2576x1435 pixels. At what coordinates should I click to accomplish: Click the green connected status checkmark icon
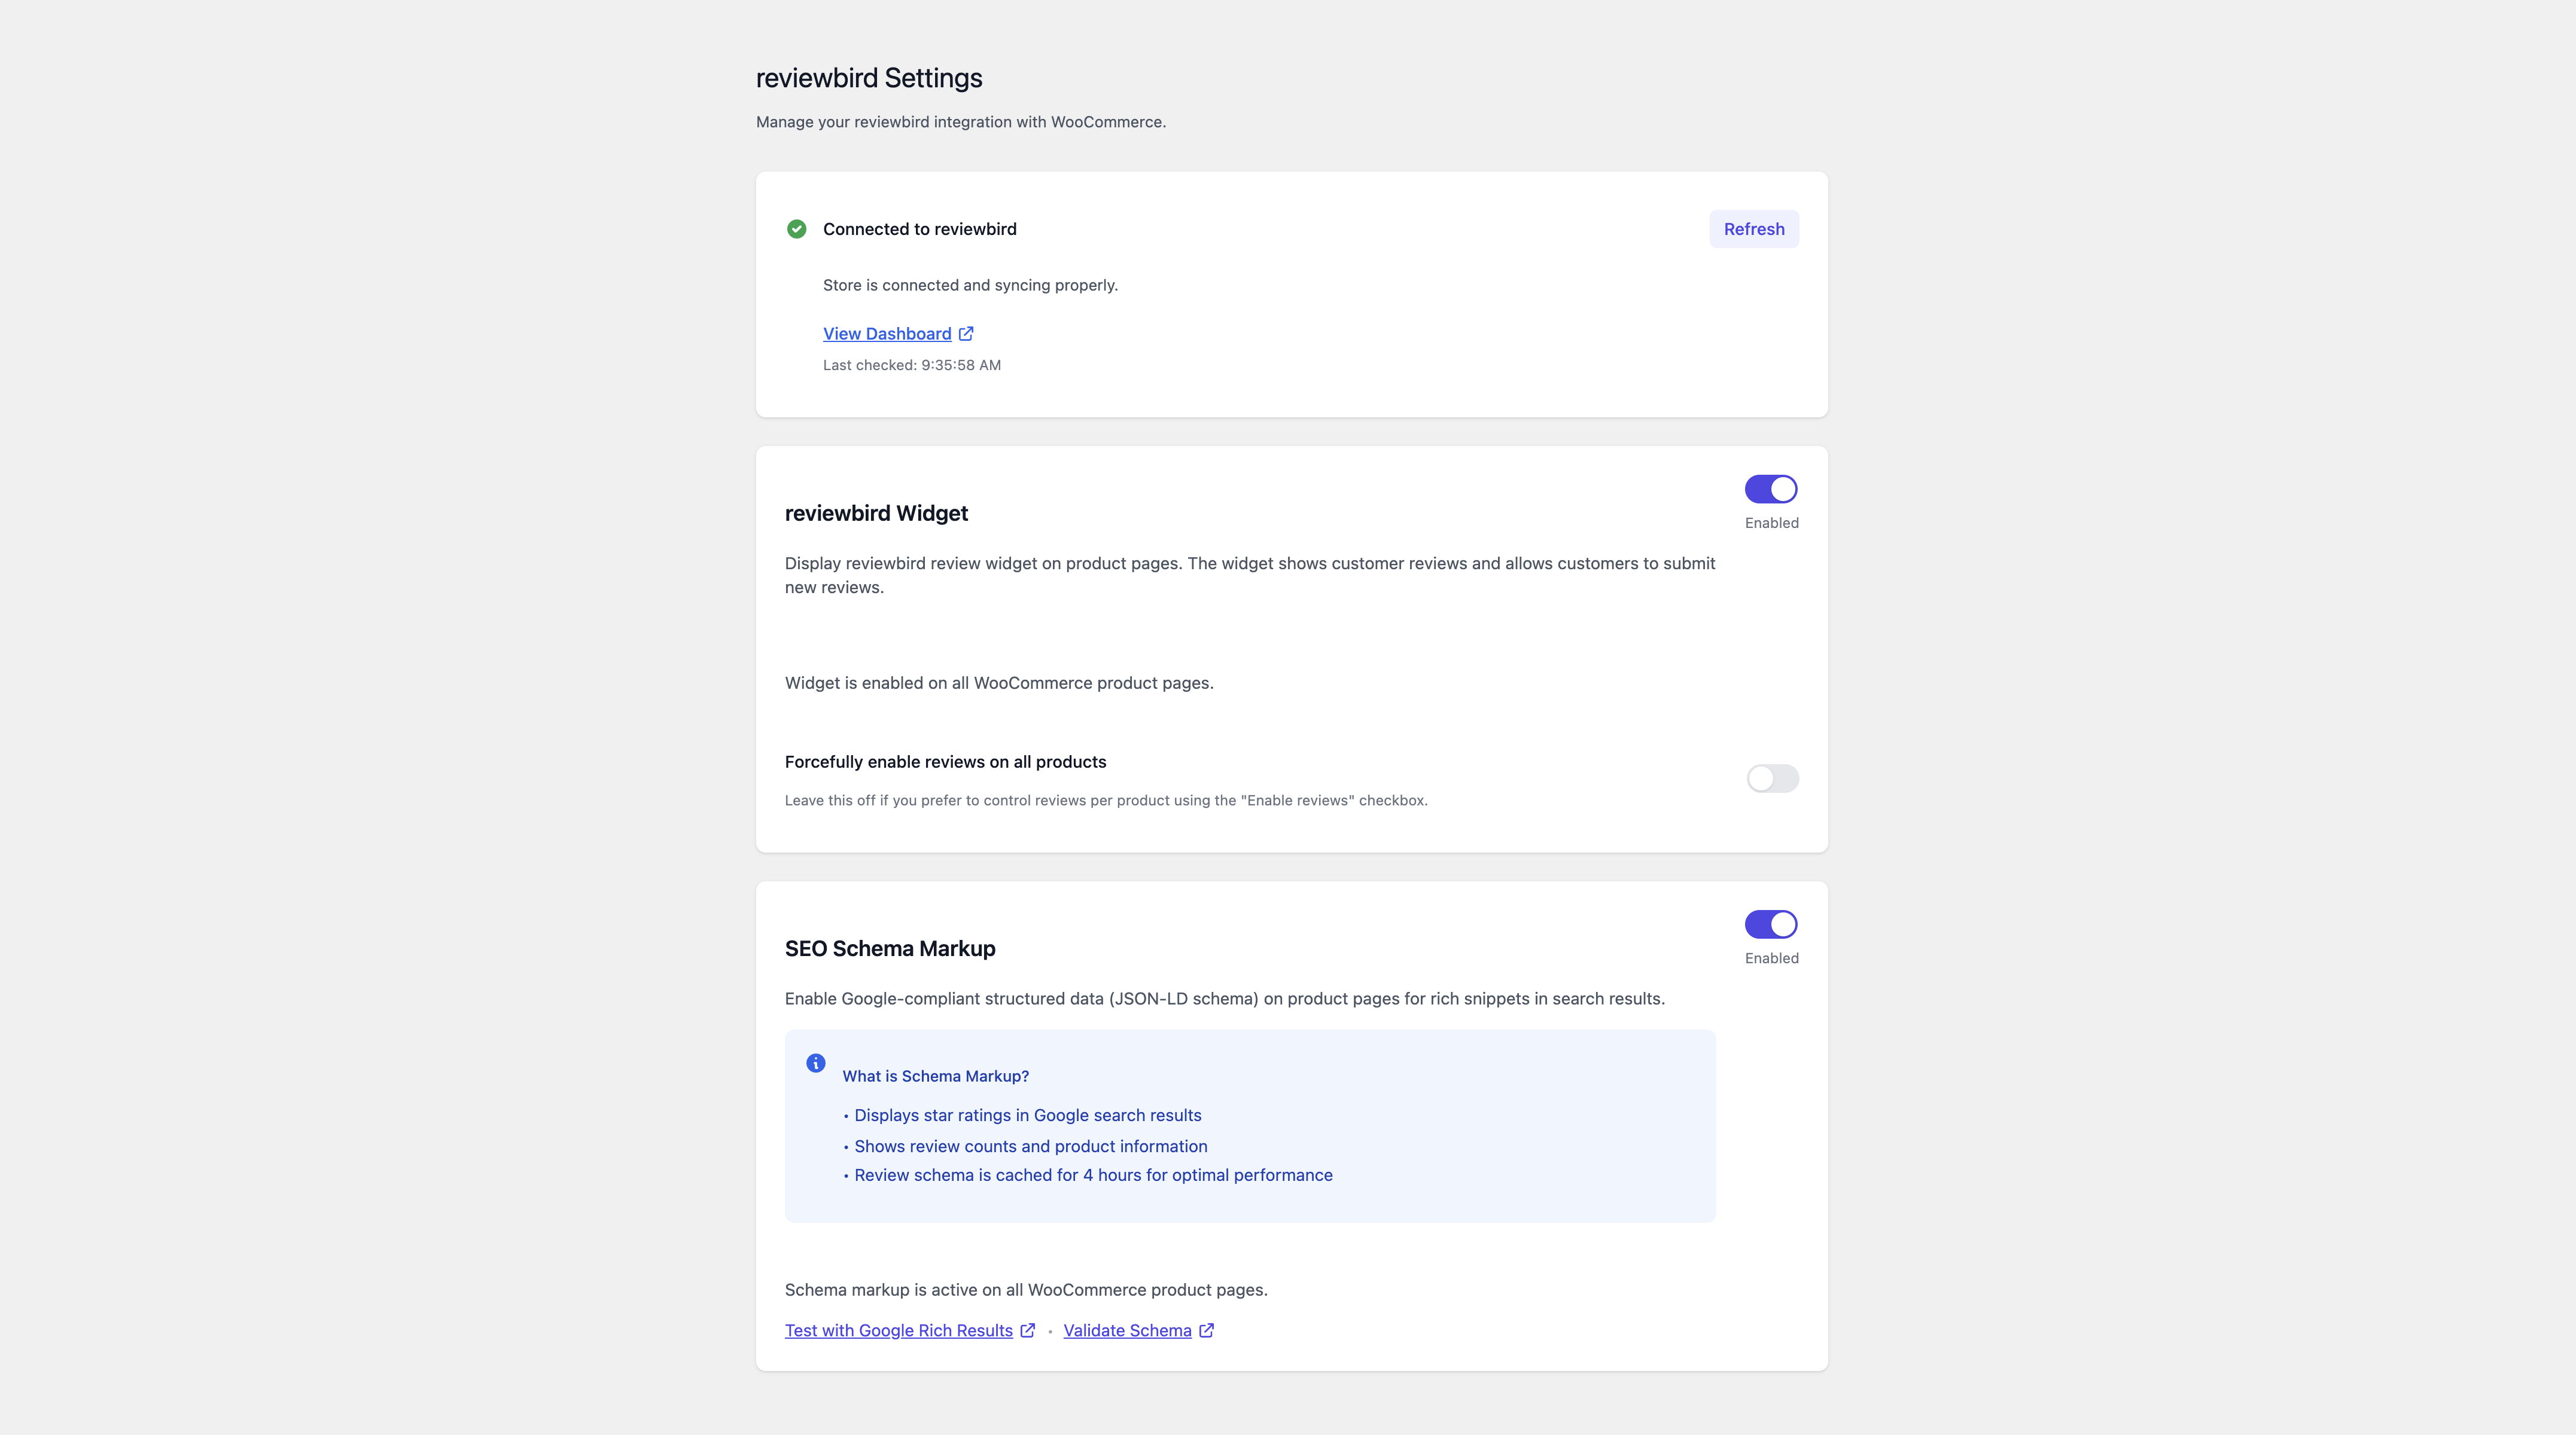coord(796,229)
